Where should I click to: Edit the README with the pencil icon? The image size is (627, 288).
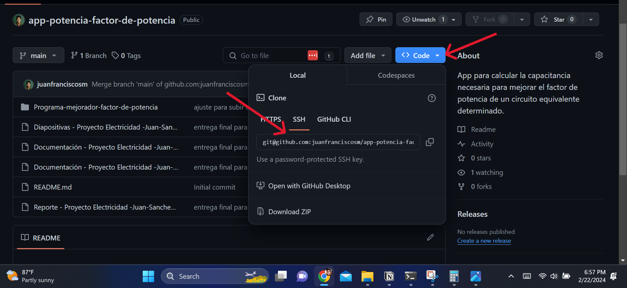coord(430,237)
